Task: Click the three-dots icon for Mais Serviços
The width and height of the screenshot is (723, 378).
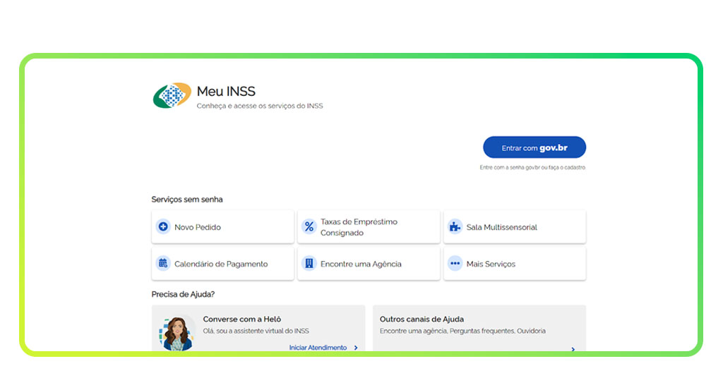Action: [455, 263]
